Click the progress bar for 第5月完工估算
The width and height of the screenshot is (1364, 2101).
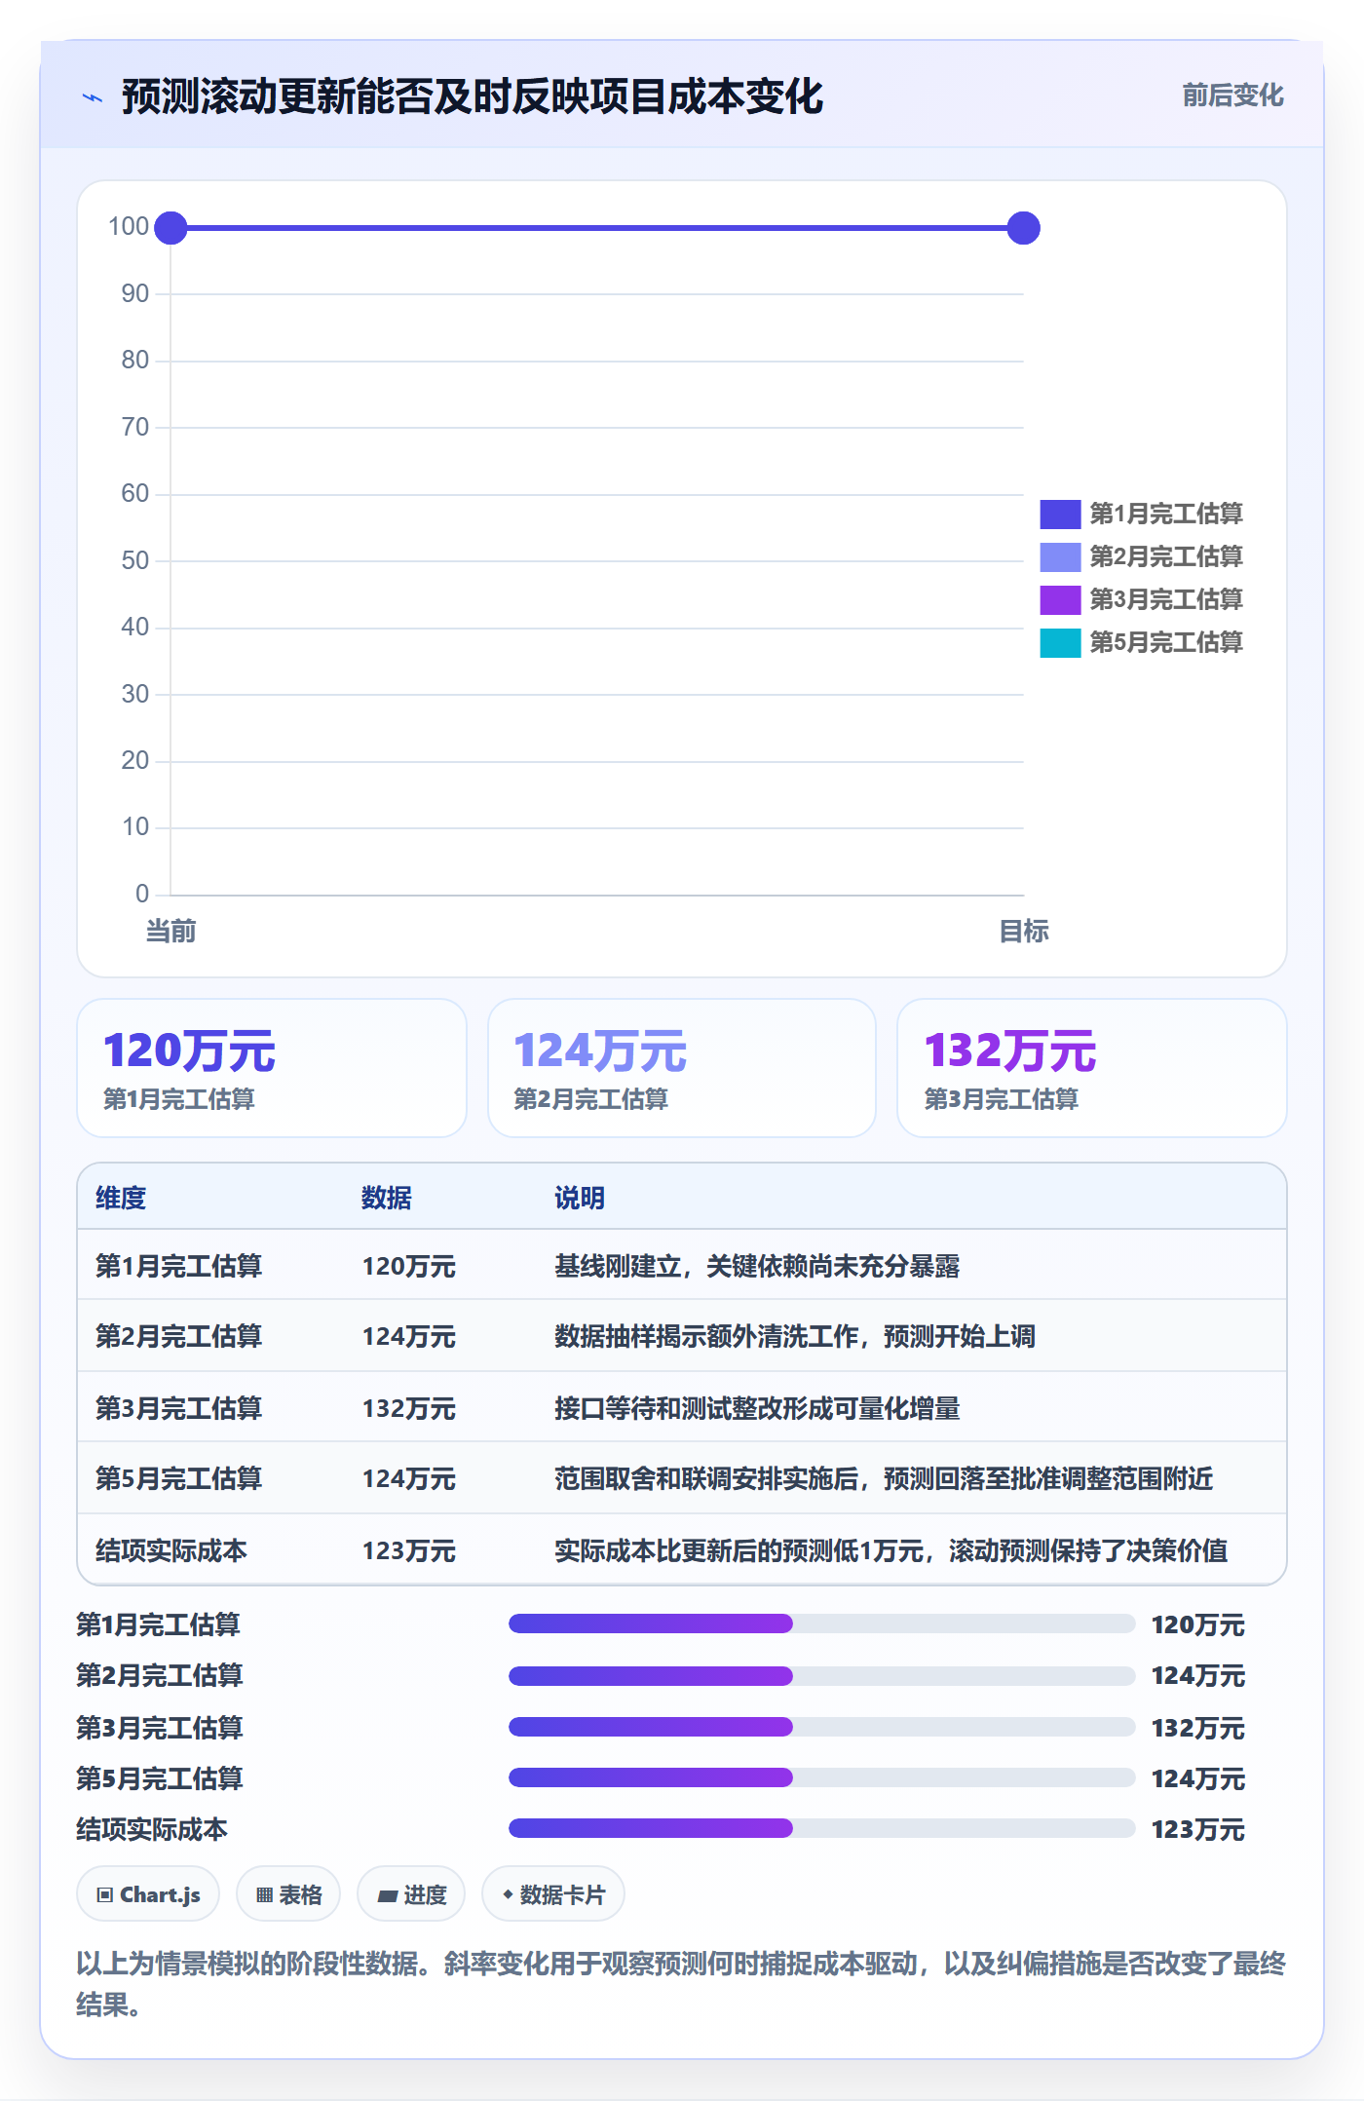[x=821, y=1777]
